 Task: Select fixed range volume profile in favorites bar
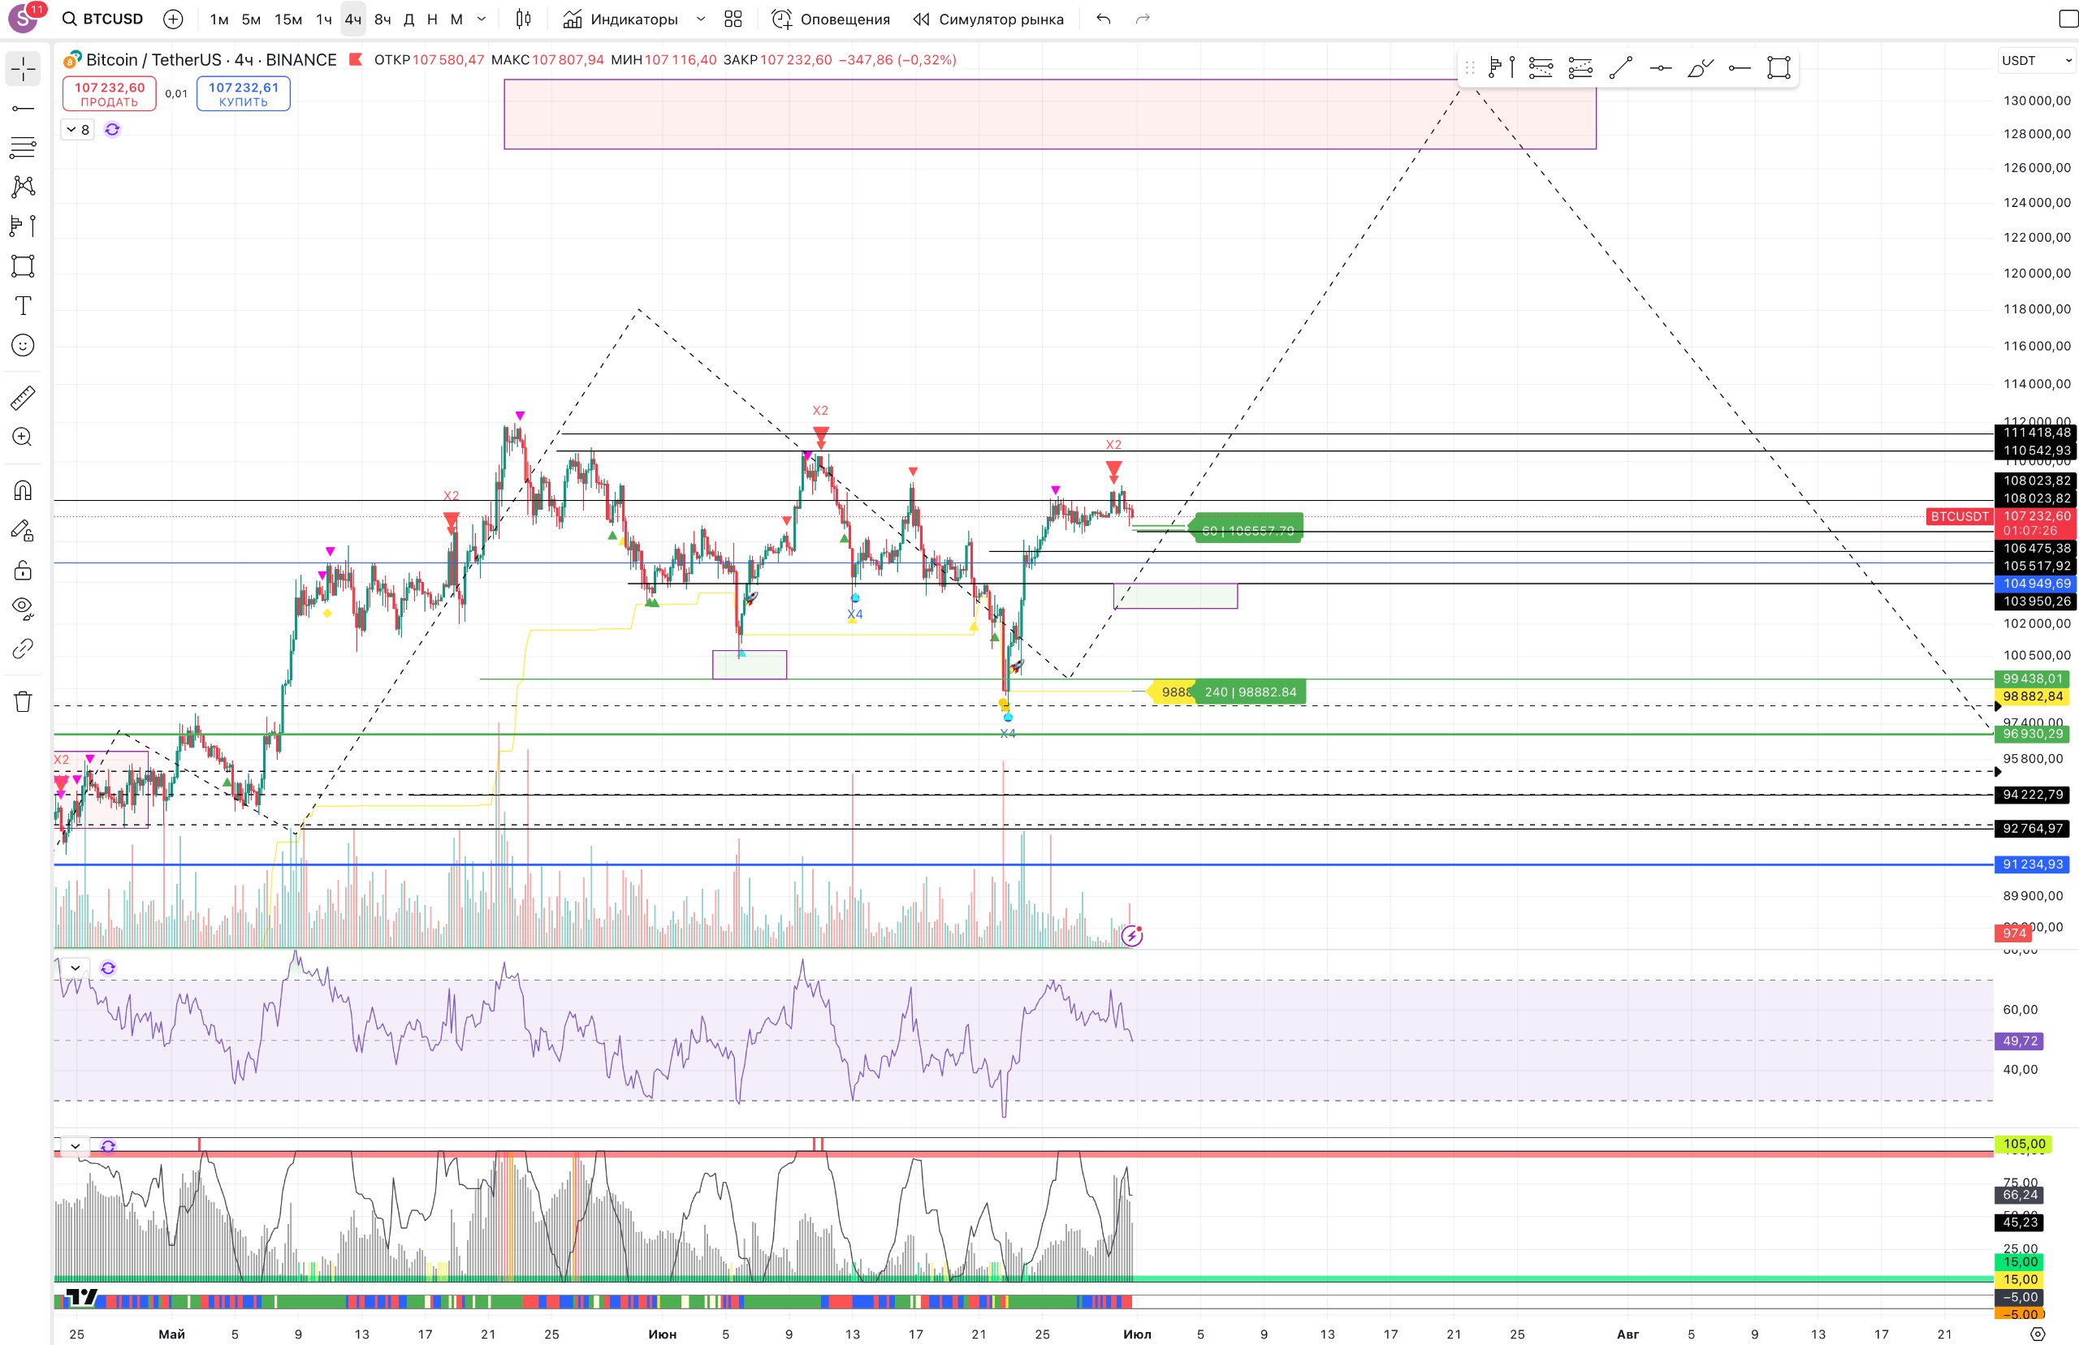(x=1501, y=67)
